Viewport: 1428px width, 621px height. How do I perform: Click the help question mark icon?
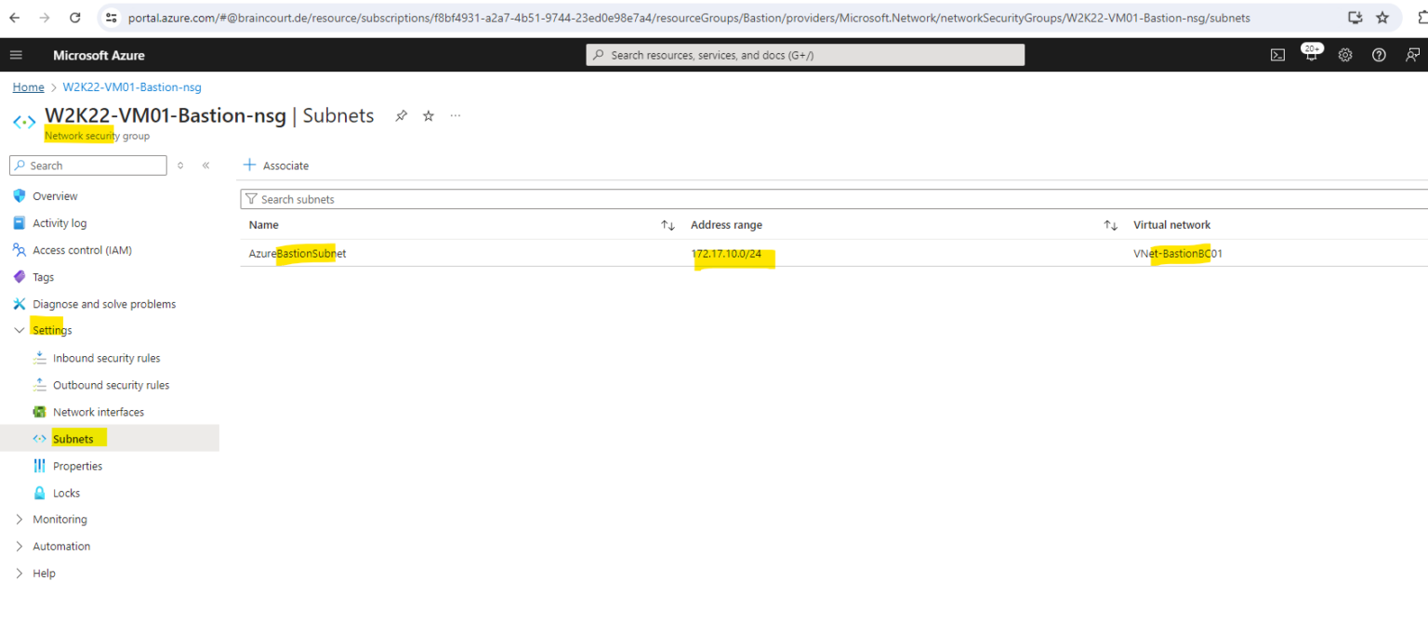pos(1379,55)
